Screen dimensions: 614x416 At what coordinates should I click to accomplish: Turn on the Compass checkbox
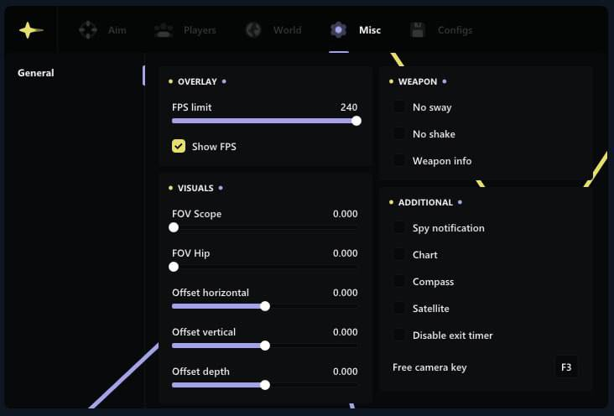point(399,282)
